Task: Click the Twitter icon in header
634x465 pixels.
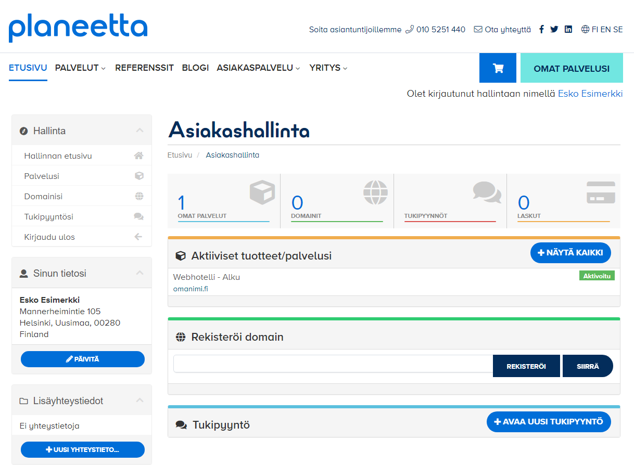Action: click(554, 30)
